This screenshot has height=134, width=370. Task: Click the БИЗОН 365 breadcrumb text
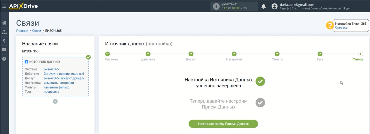54,31
